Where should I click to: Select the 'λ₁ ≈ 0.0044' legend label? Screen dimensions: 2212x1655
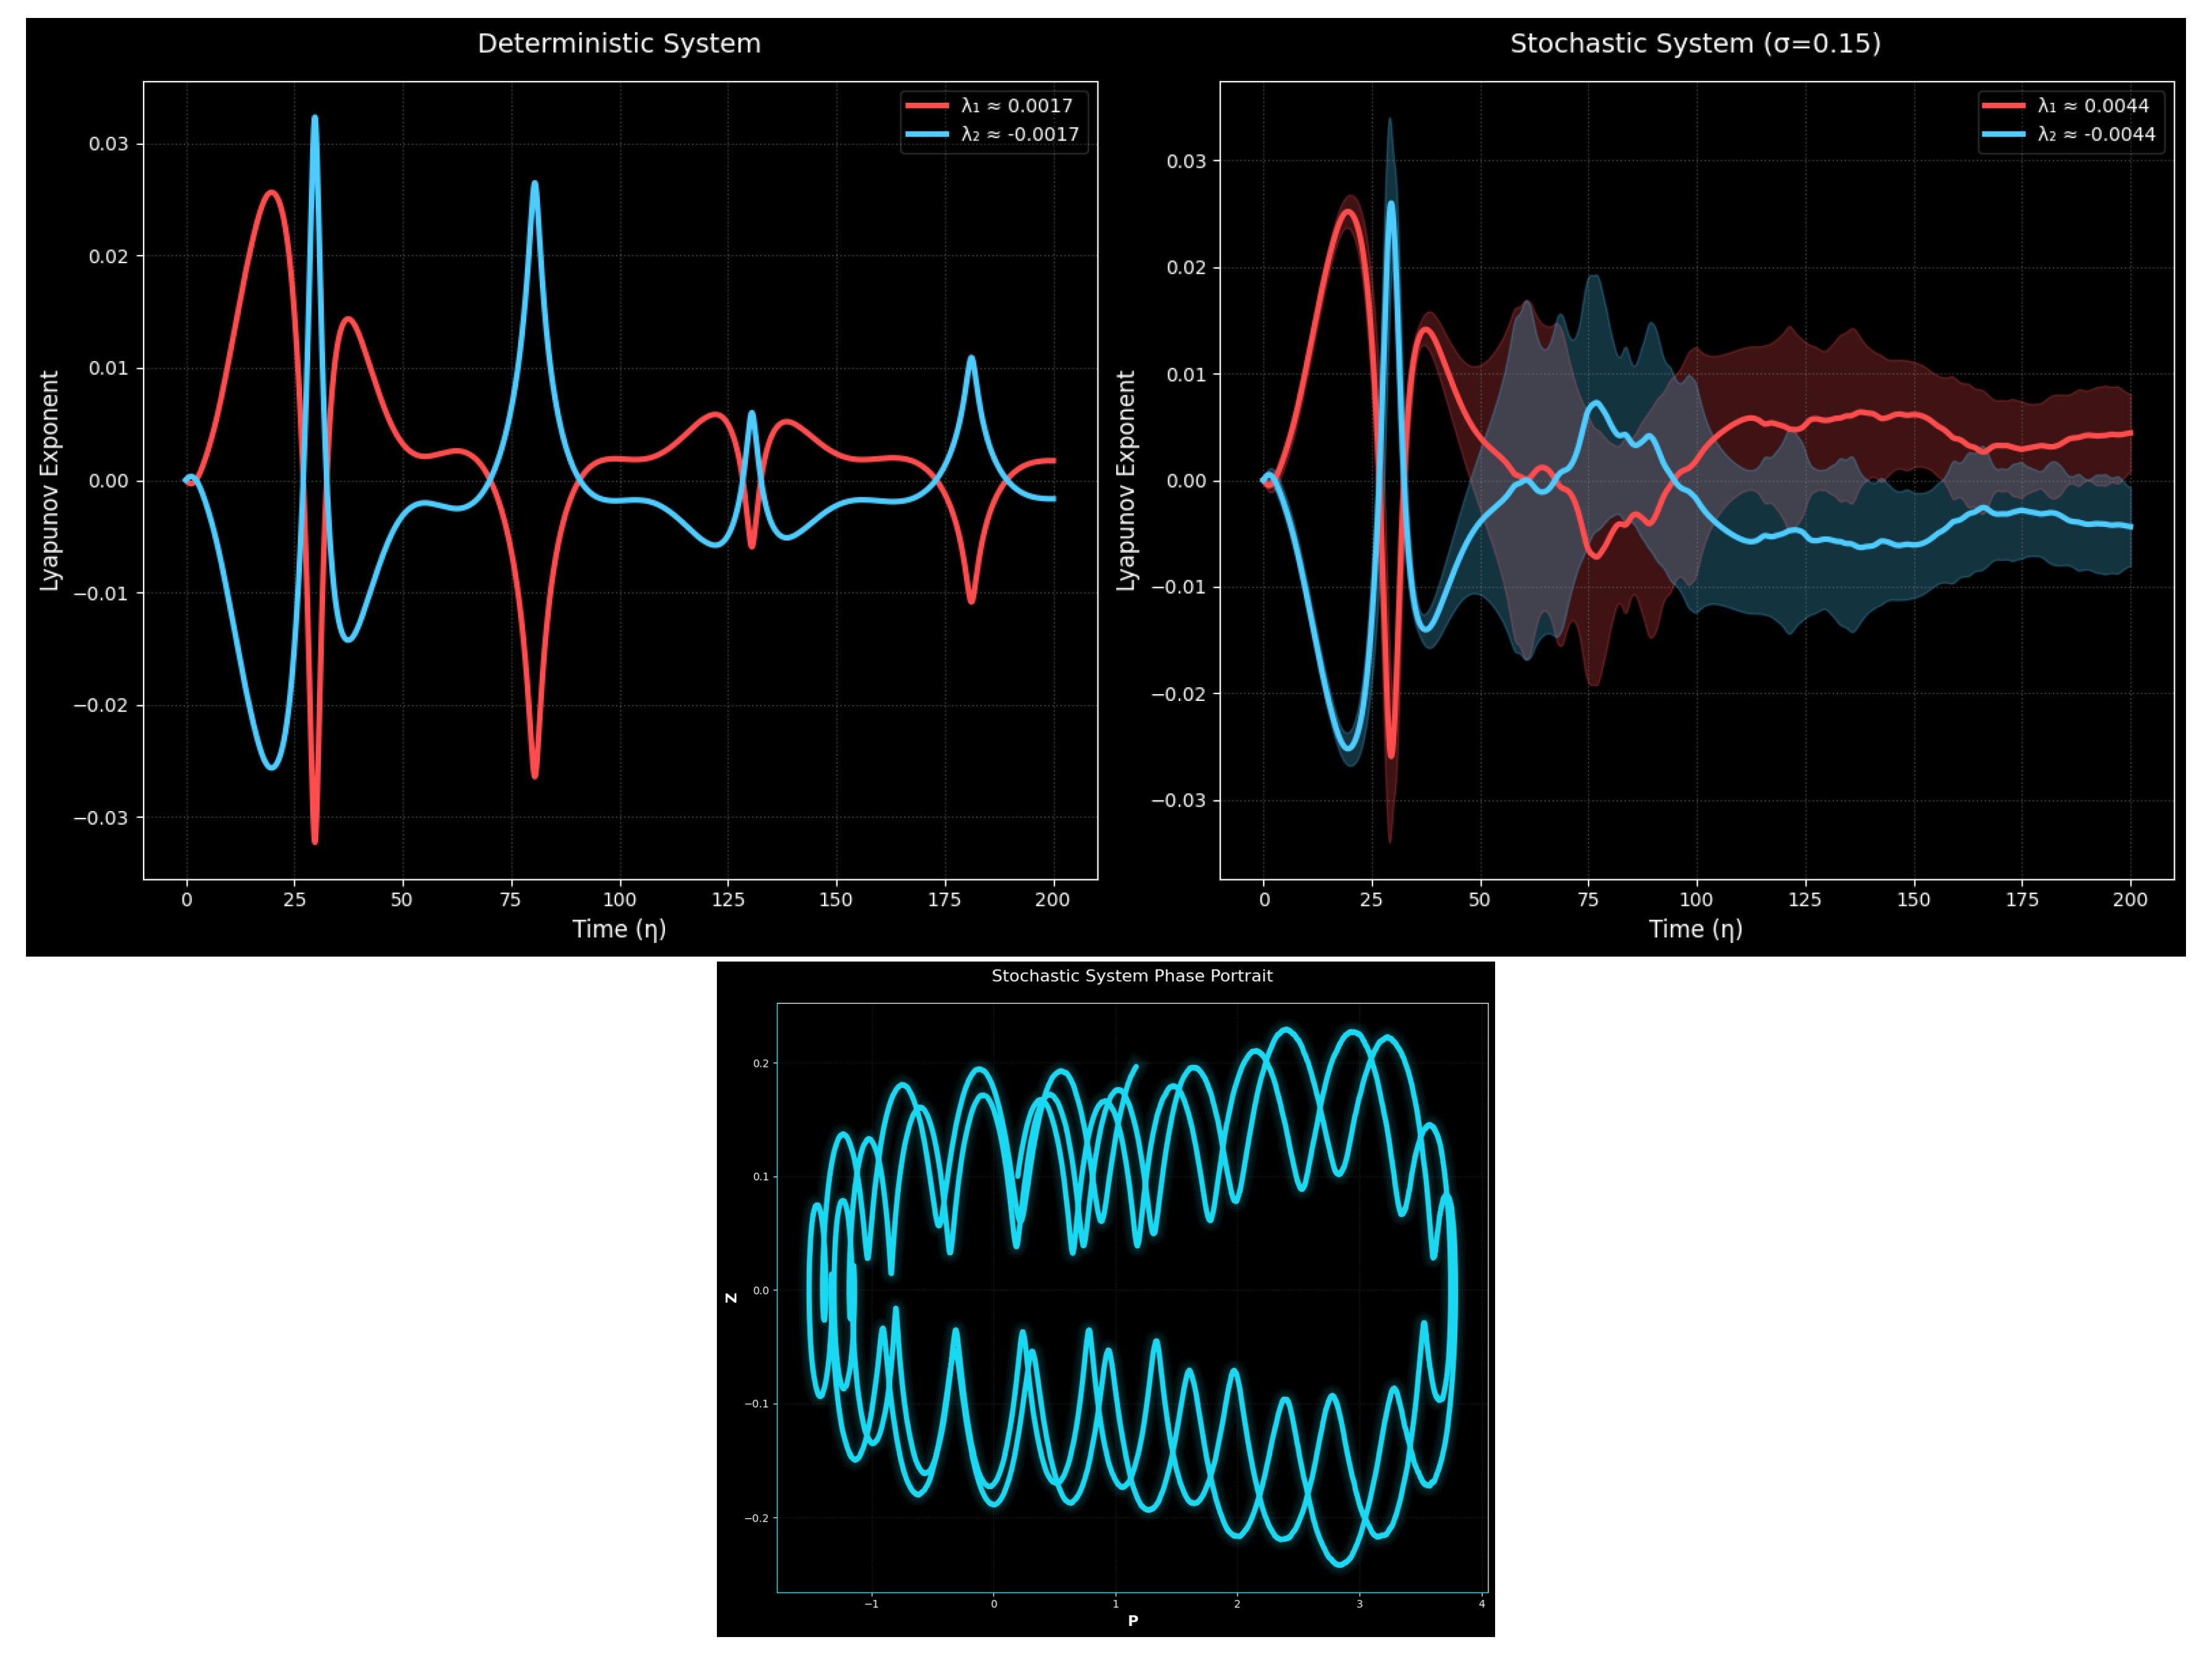[x=2093, y=106]
